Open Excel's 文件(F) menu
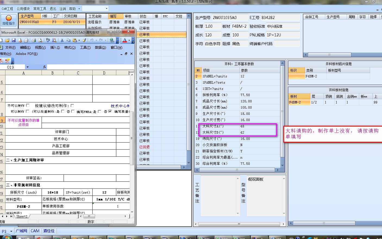Screen dimensions: 382x239 [x=10, y=48]
